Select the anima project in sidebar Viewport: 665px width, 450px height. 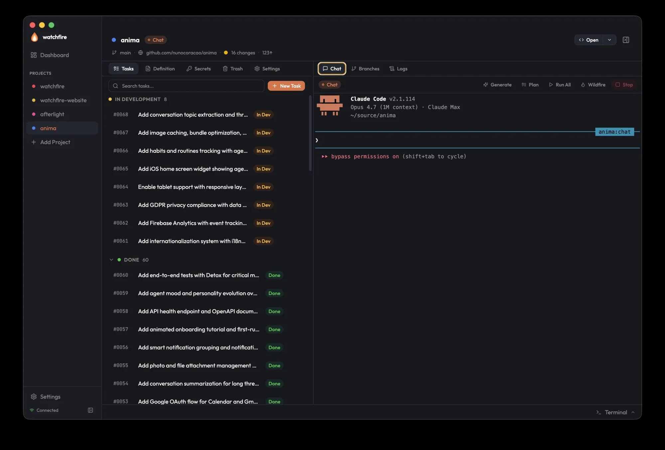(62, 128)
